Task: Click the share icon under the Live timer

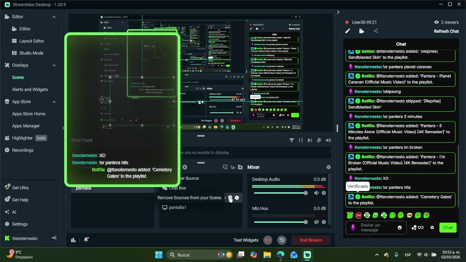Action: point(376,31)
